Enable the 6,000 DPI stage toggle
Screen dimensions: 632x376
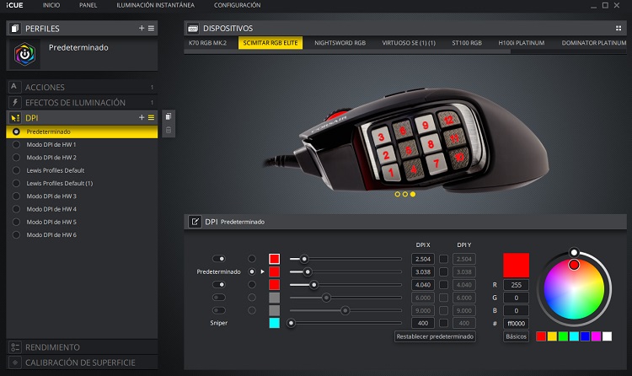[x=219, y=298]
